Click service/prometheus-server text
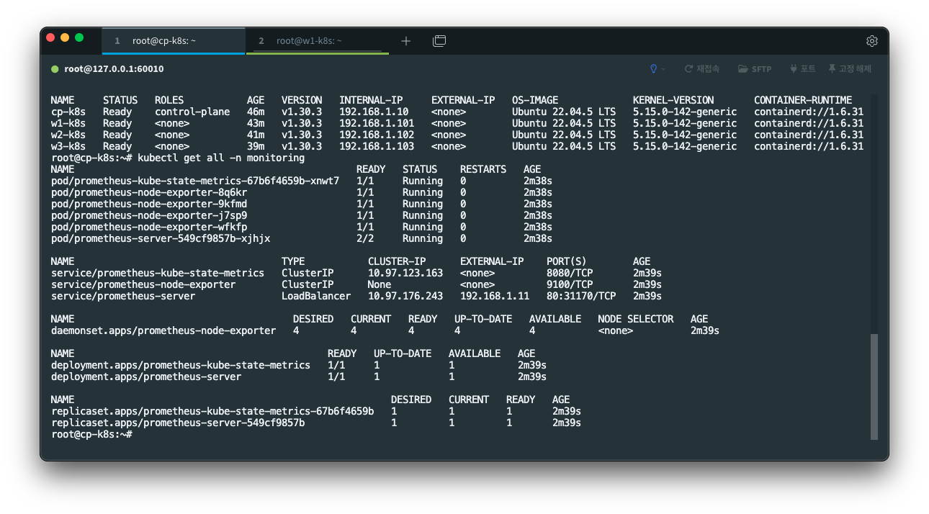 click(123, 296)
